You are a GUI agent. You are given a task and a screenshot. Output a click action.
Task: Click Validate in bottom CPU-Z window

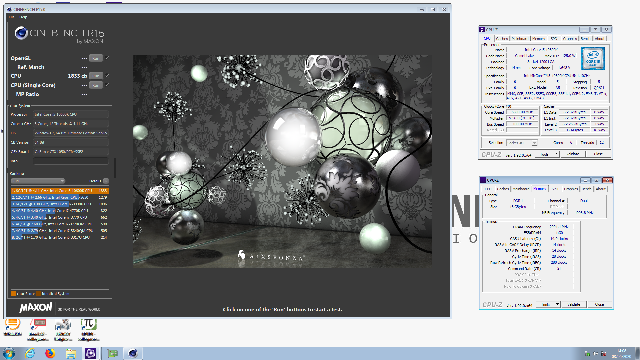574,305
